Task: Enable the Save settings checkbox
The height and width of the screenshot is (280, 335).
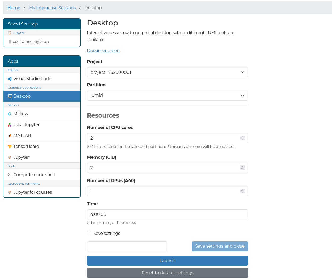Action: tap(89, 233)
